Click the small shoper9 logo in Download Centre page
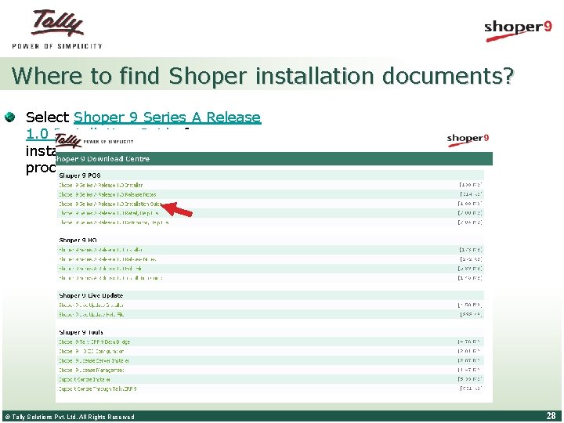 click(468, 139)
